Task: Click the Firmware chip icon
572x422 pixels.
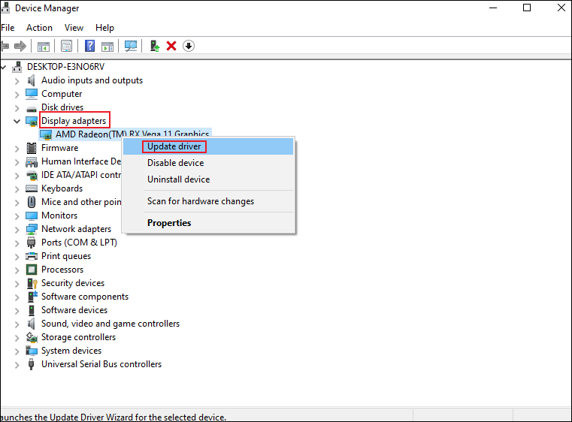Action: (32, 148)
